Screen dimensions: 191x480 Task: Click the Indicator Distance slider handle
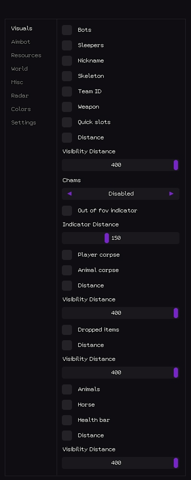pos(107,238)
